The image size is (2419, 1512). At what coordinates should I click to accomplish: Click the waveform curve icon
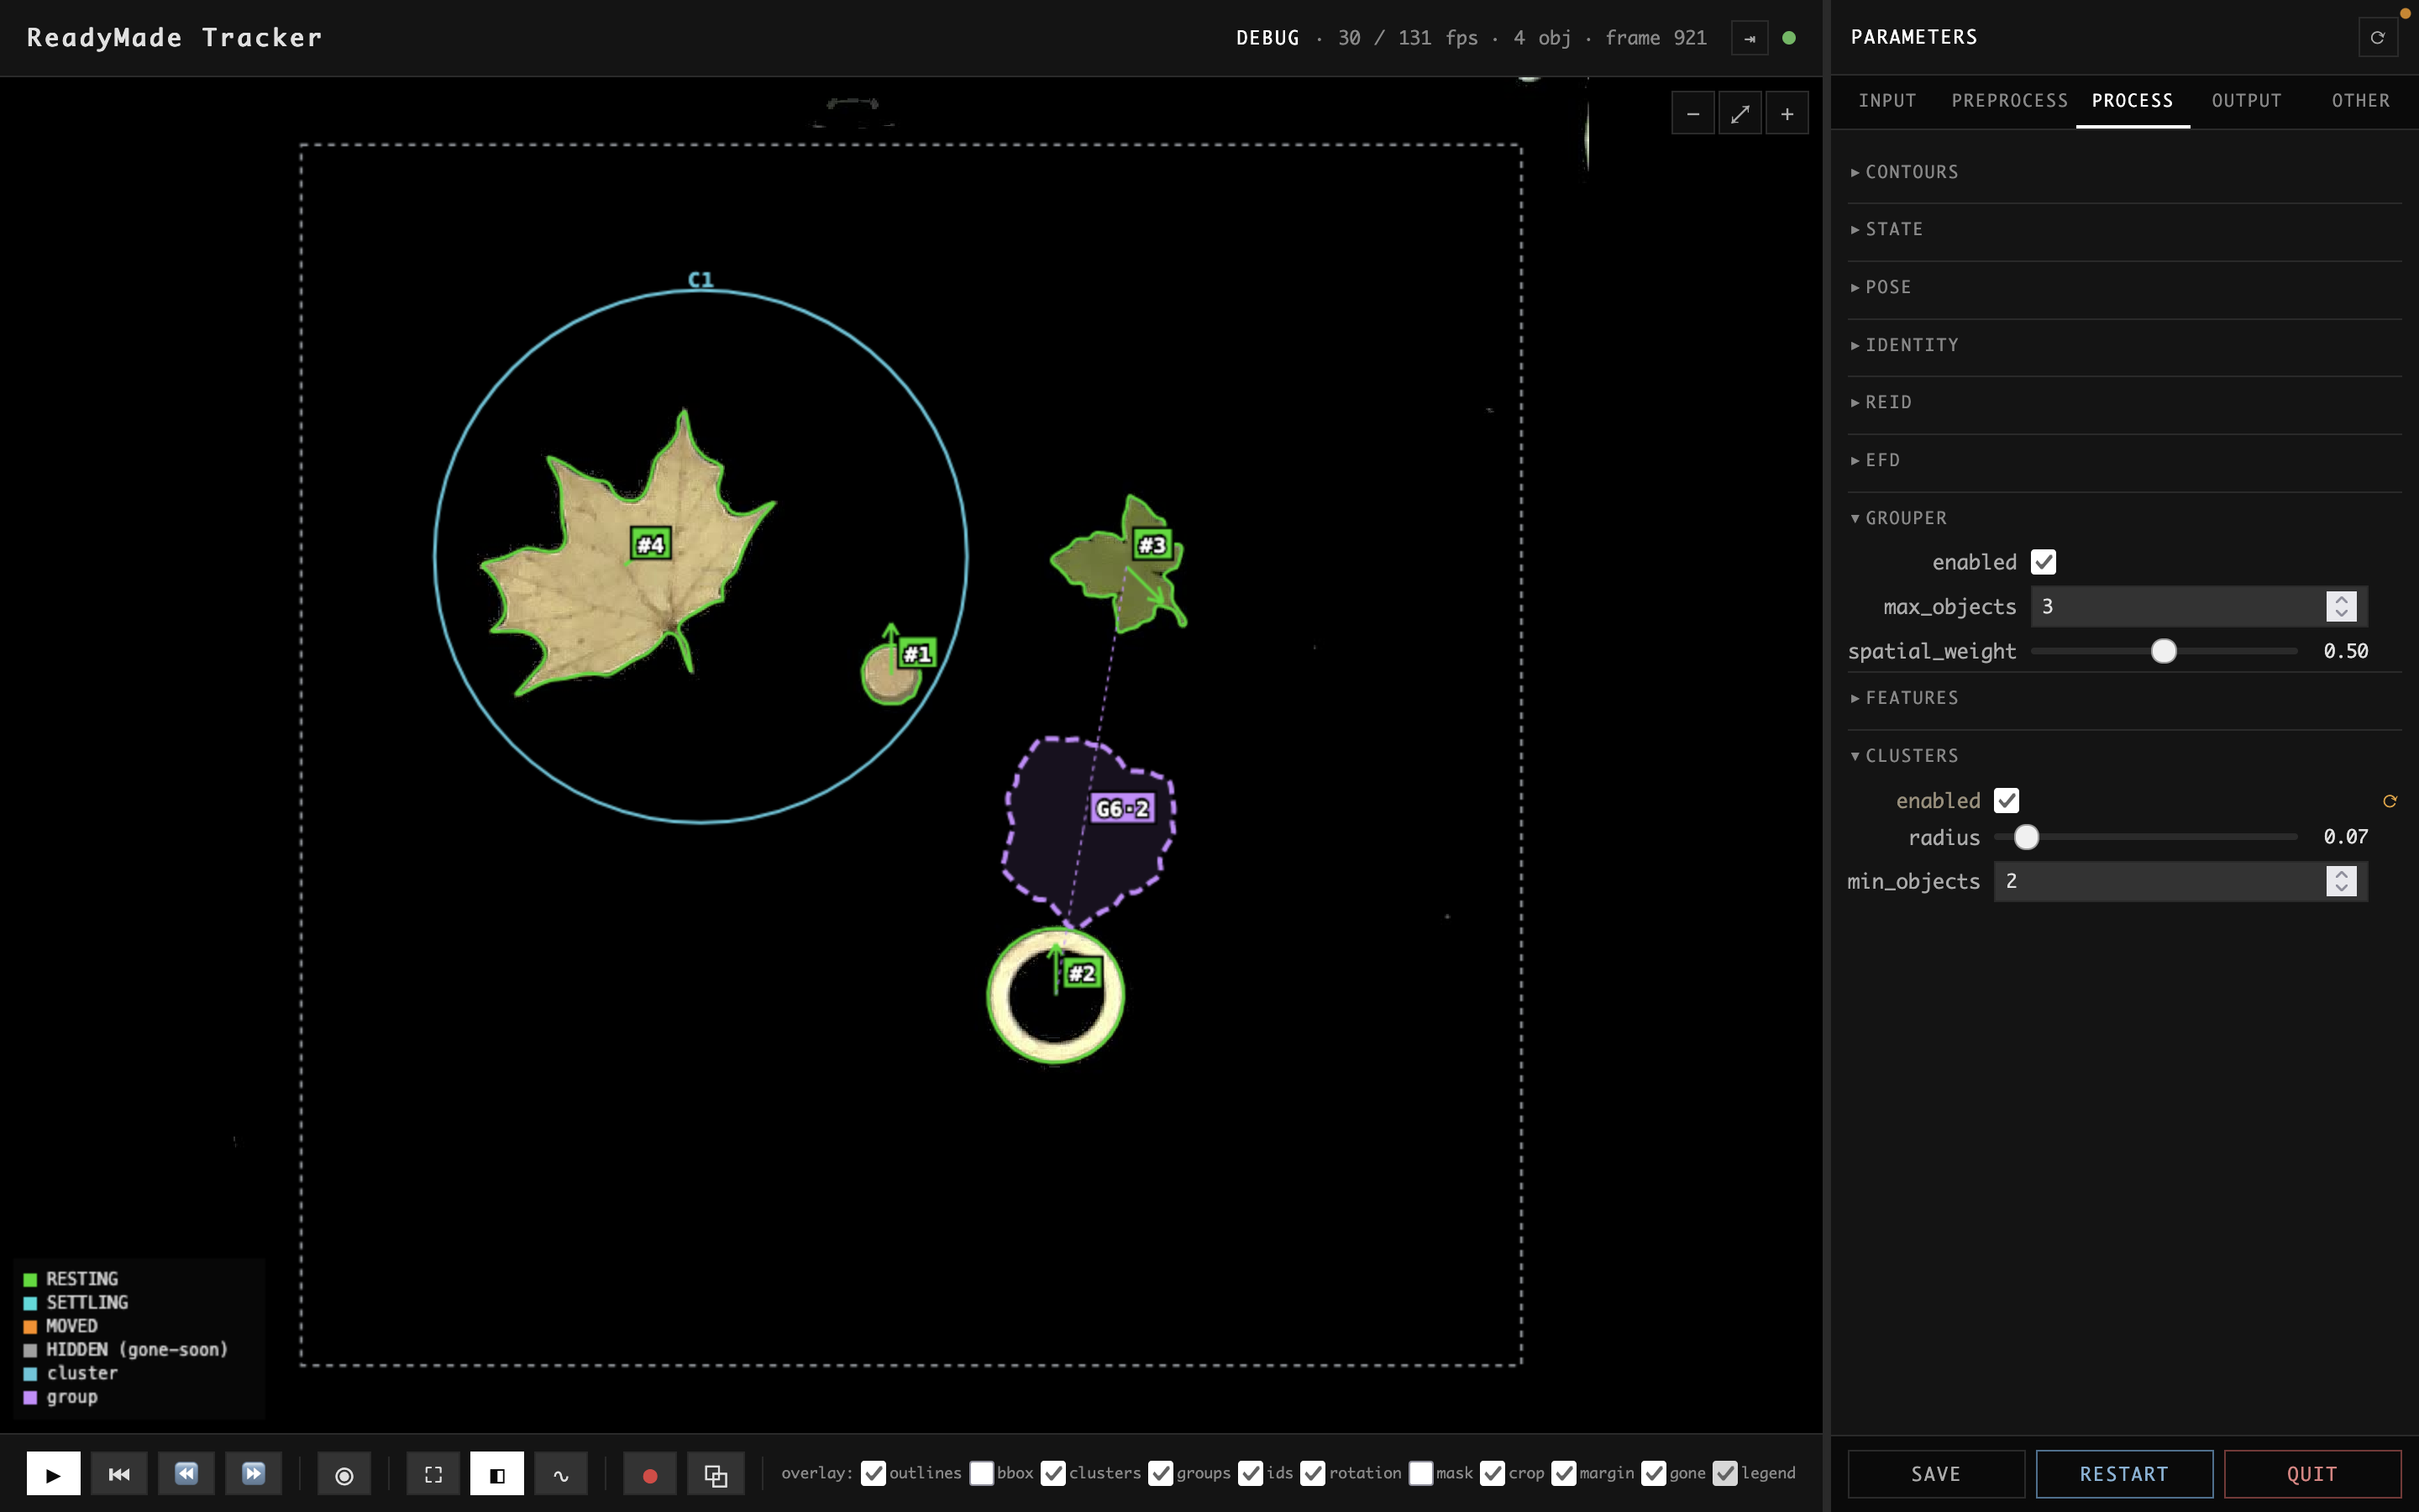tap(561, 1474)
